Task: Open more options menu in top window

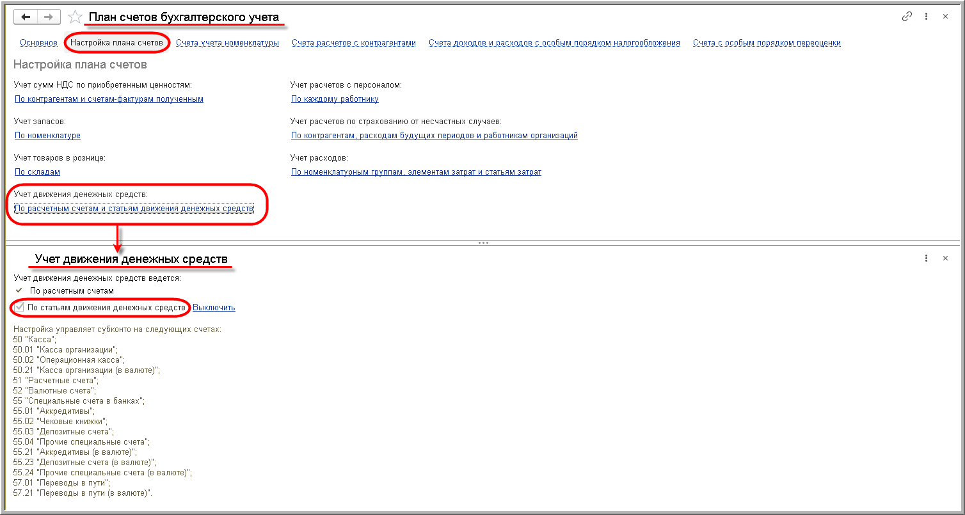Action: [x=926, y=17]
